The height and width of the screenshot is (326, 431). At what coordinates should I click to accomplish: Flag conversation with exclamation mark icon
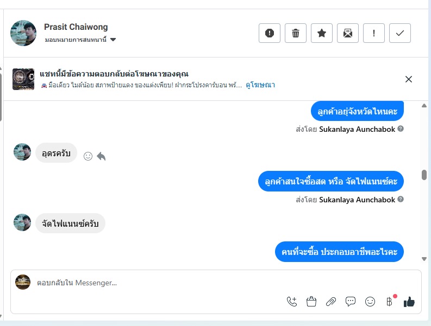pos(374,33)
